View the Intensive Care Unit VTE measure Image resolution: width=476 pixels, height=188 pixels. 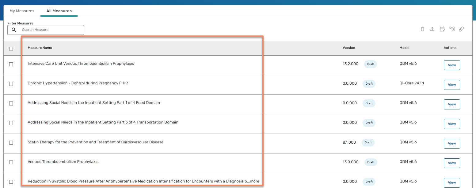[452, 65]
